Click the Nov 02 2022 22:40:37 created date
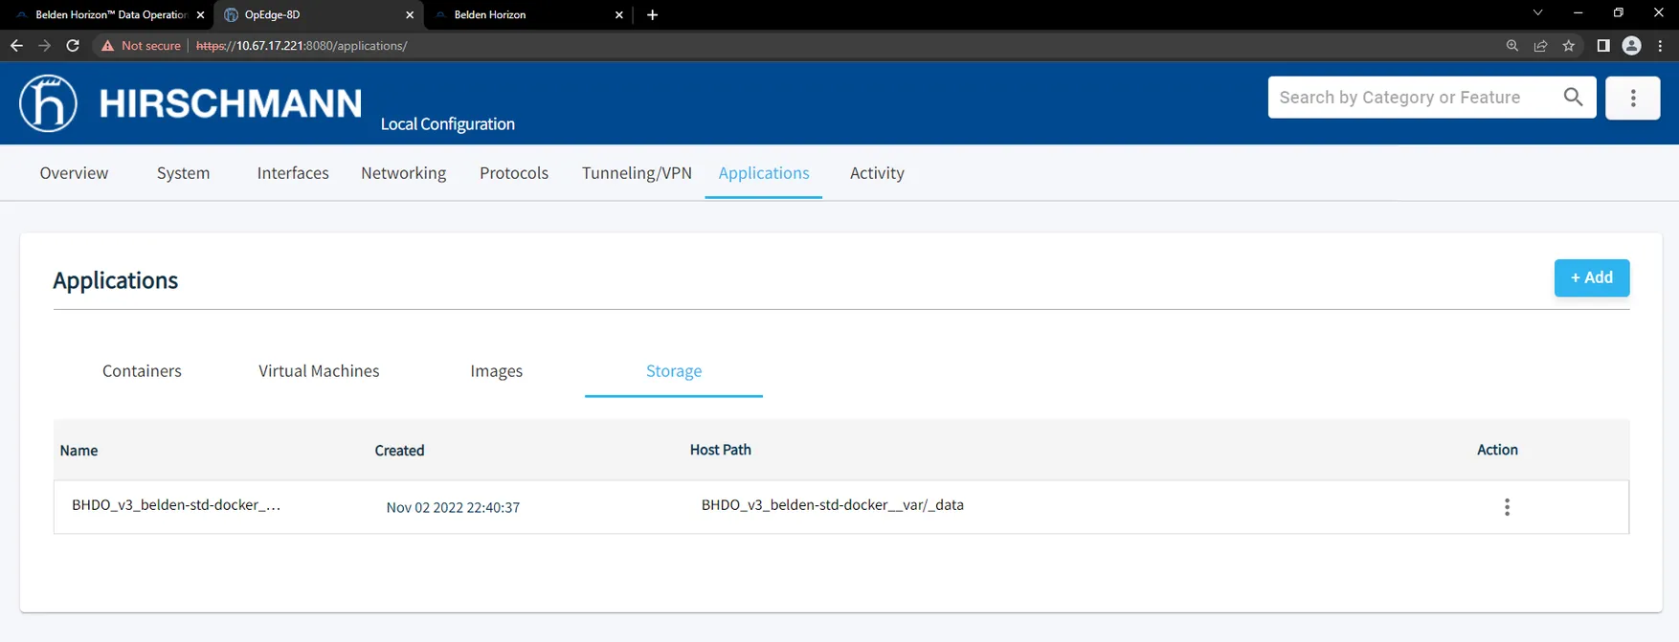This screenshot has width=1679, height=642. point(453,507)
